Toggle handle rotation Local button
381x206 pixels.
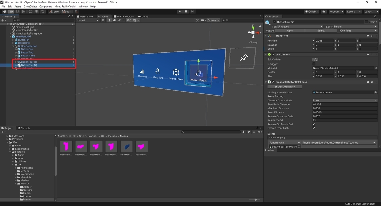pos(67,12)
